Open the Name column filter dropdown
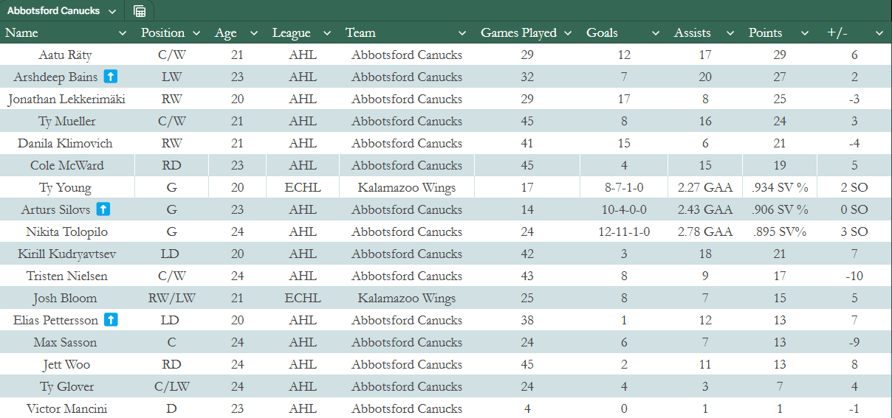 (x=123, y=33)
